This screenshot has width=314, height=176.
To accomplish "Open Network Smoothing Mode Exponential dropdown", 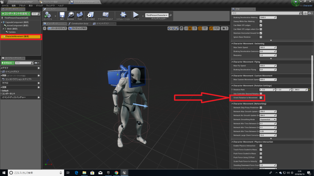I will click(x=268, y=119).
